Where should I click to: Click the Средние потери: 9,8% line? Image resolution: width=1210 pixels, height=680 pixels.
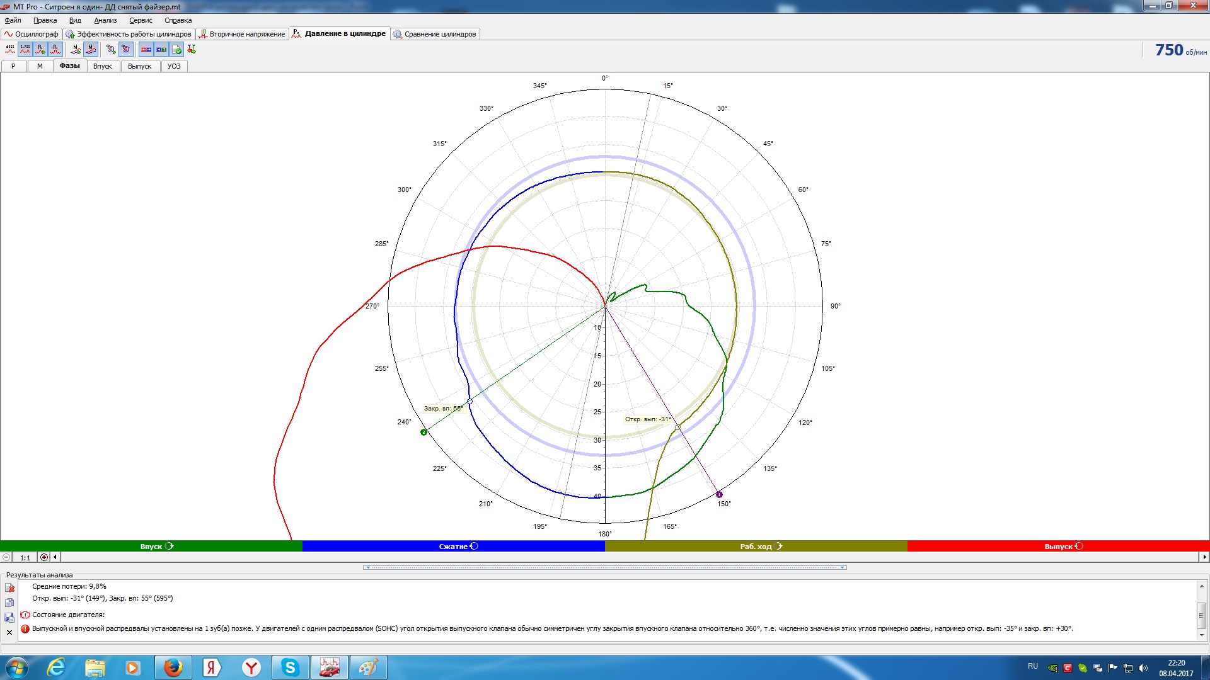point(69,586)
